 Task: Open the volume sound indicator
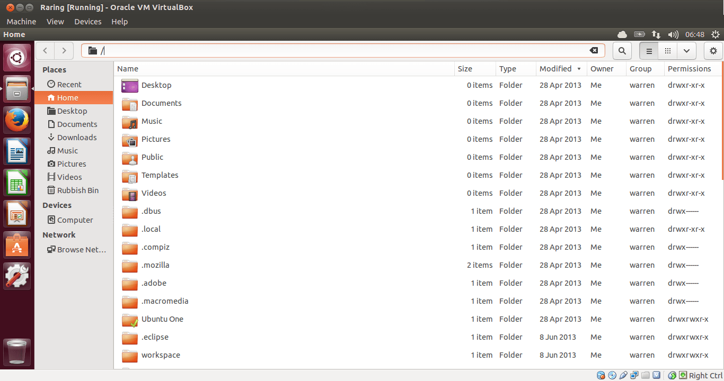(673, 34)
